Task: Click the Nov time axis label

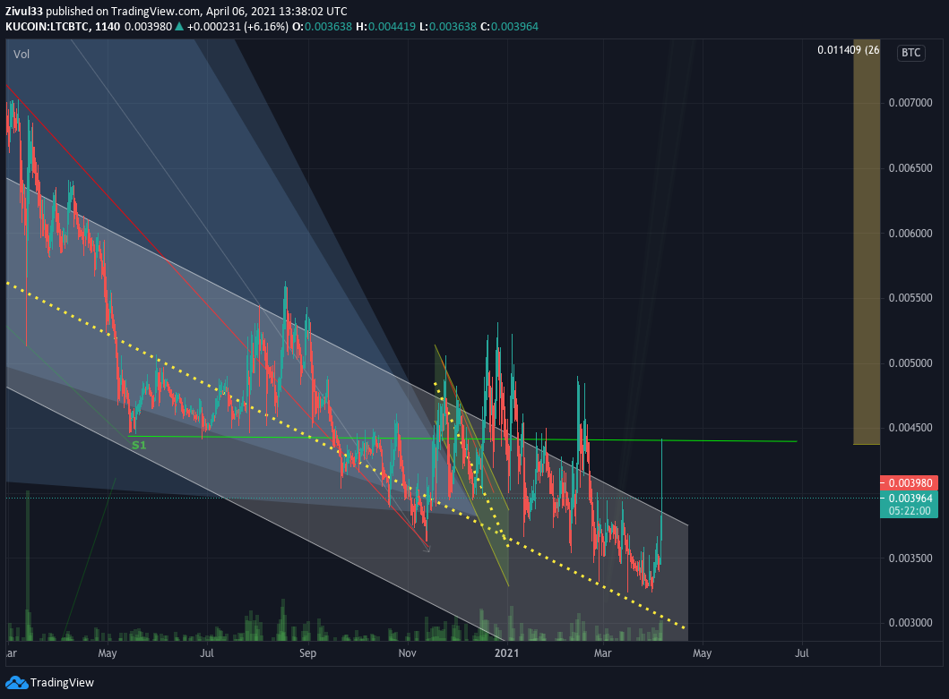Action: [408, 653]
